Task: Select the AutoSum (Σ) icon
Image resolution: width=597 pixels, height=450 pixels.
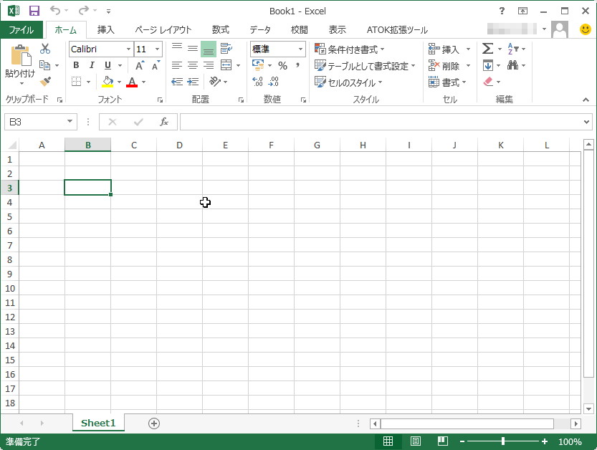Action: pos(486,49)
